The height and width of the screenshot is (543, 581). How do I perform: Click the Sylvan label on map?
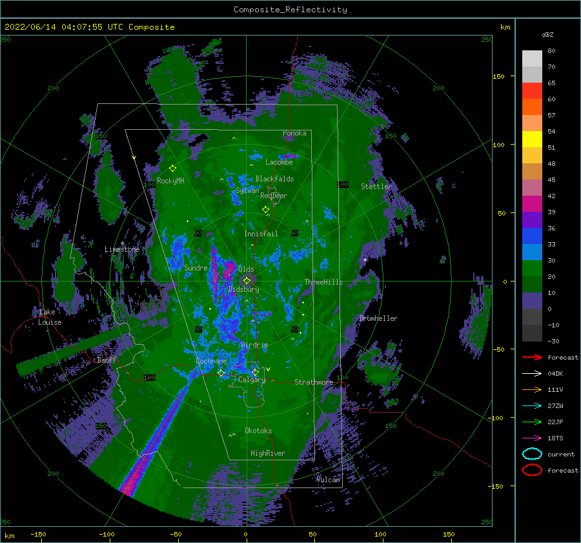tap(247, 190)
